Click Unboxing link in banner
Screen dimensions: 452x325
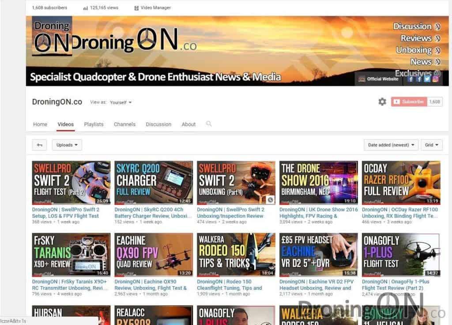click(x=418, y=50)
